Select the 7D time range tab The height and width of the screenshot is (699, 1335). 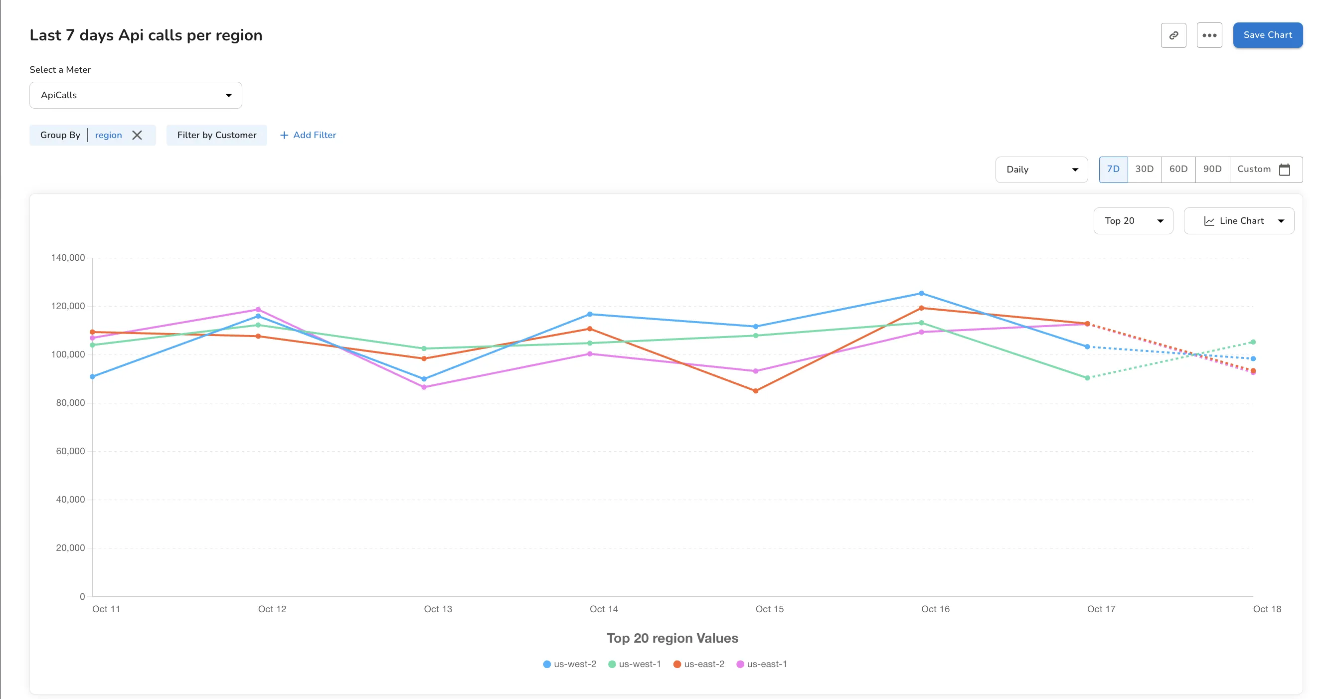click(x=1113, y=170)
